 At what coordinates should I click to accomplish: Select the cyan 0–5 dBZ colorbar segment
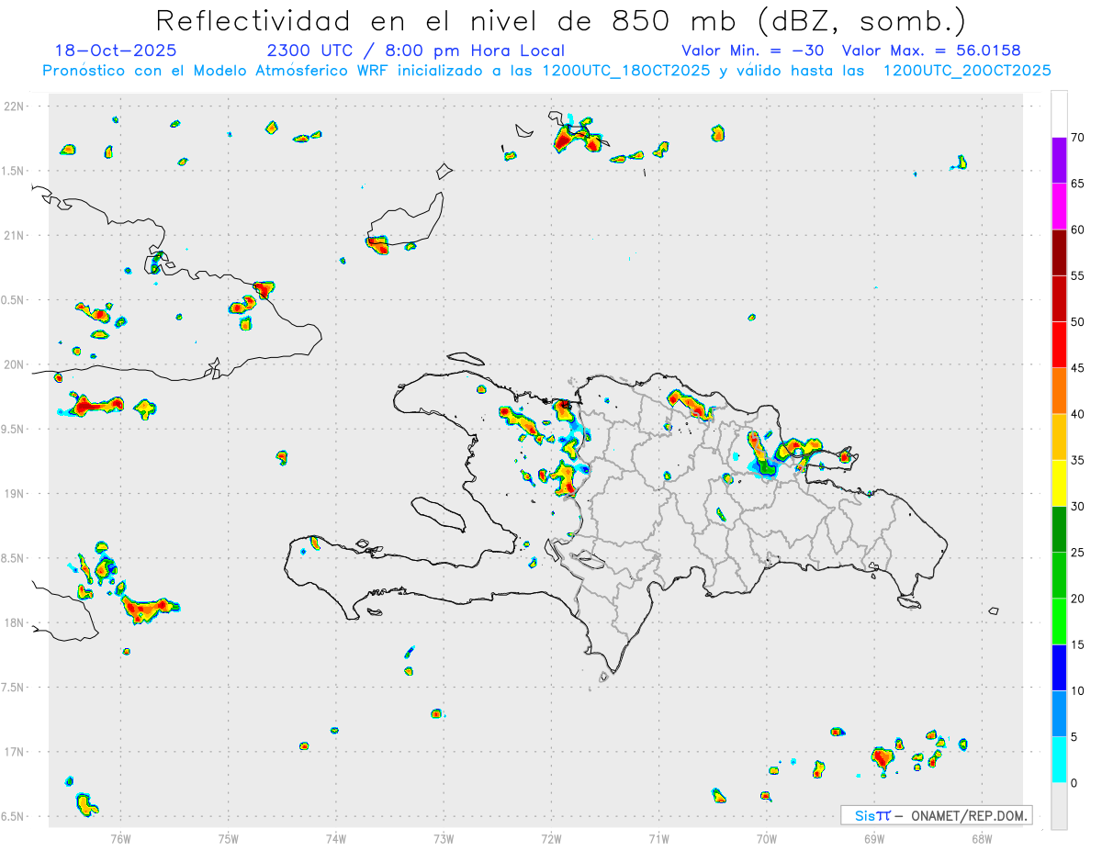coord(1060,760)
